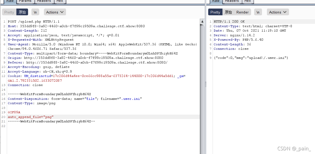Viewport: 315px width, 154px height.
Task: Click the Referer header line
Action: click(88, 62)
